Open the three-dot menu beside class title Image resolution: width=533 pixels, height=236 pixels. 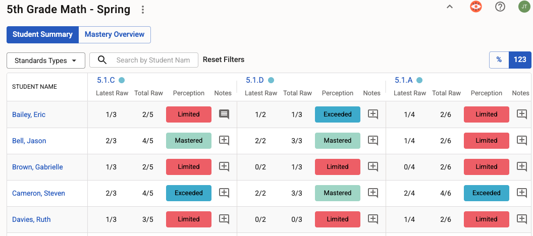click(x=143, y=10)
